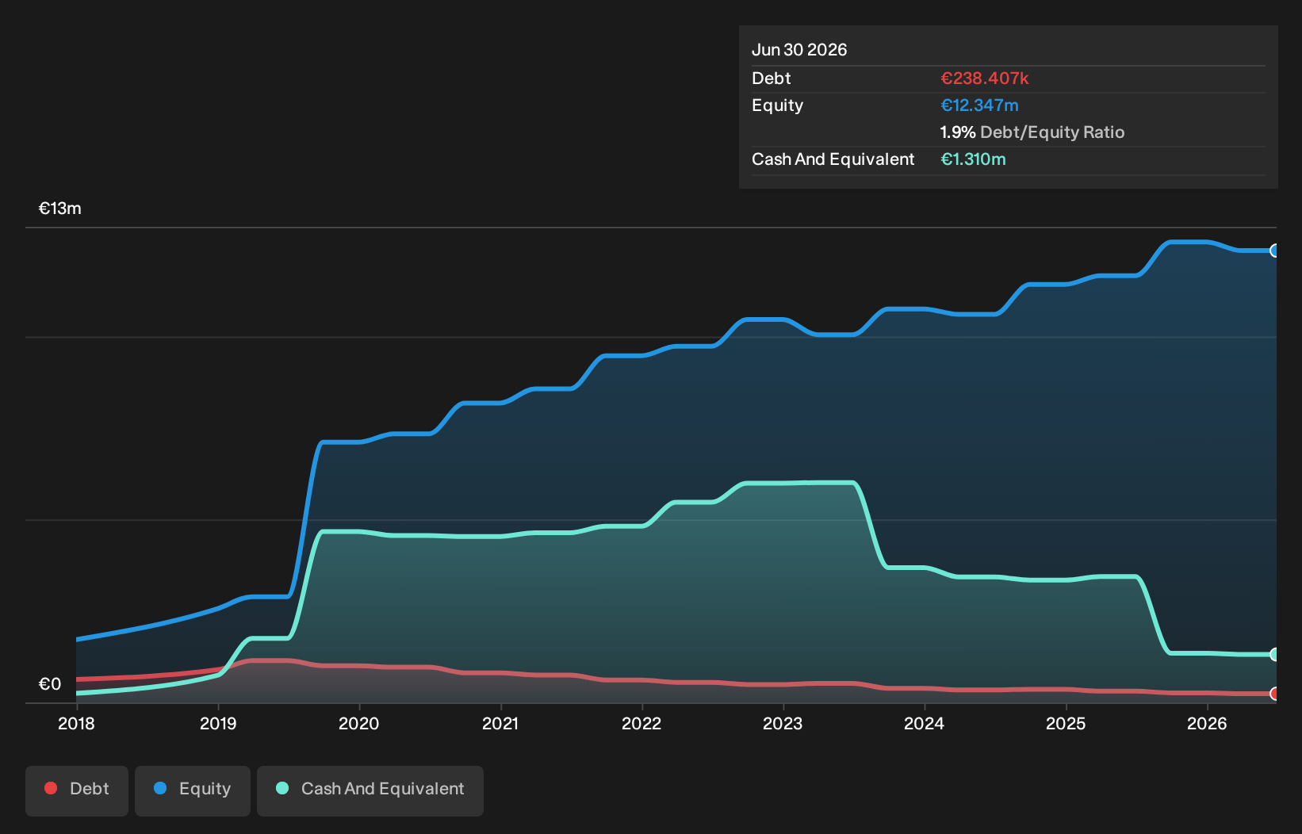Toggle the Cash And Equivalent legend button

point(370,790)
